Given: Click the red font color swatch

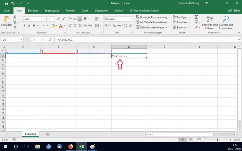Looking at the screenshot, I should (x=60, y=26).
